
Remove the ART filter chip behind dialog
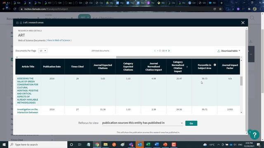pos(88,17)
